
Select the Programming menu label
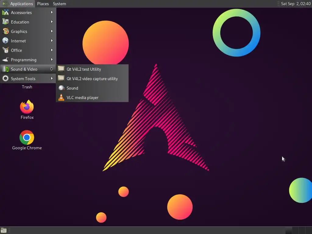point(24,60)
